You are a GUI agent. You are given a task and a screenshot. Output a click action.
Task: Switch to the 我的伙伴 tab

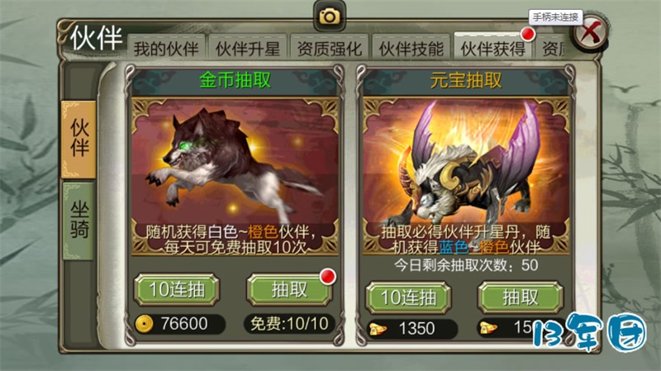coord(166,48)
